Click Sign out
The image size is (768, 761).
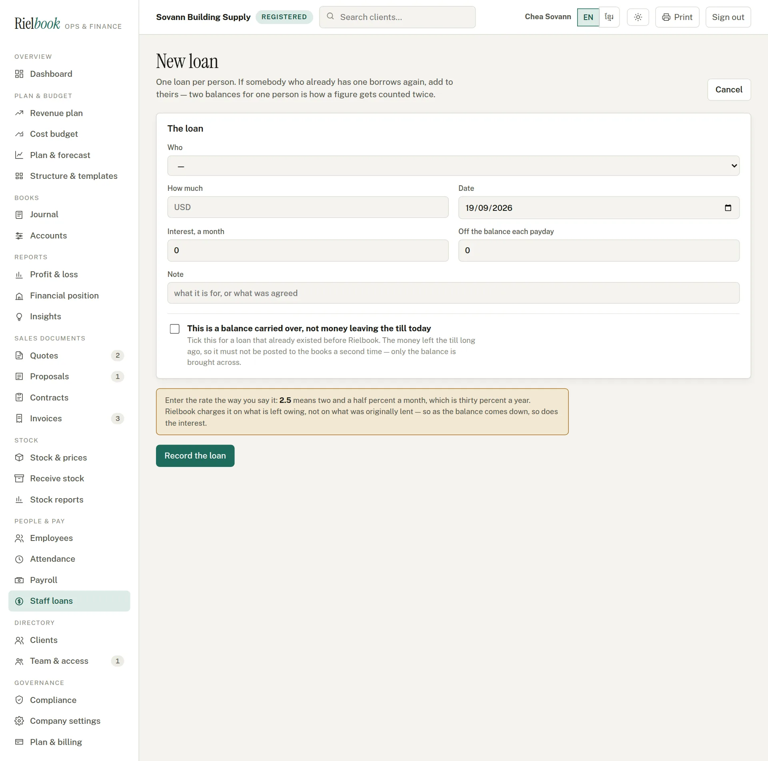click(x=728, y=17)
